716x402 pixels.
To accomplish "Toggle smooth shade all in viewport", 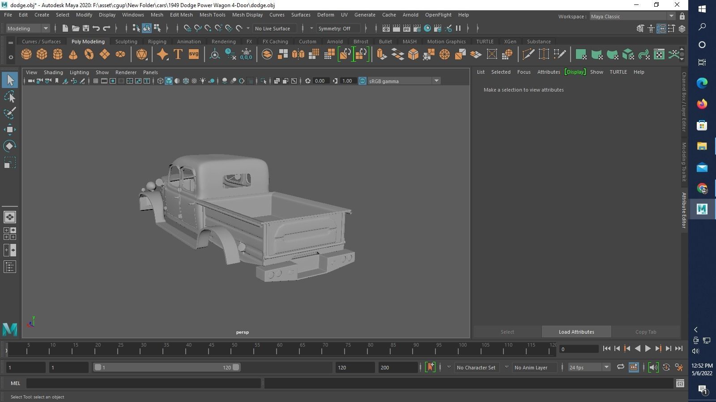I will 169,81.
